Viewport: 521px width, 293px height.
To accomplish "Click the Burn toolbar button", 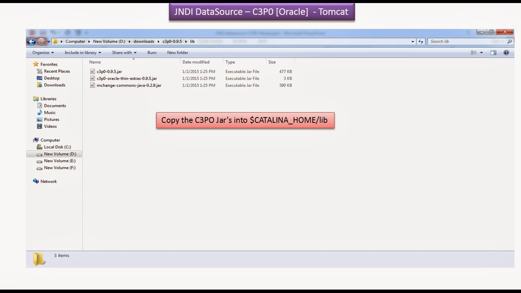I will pyautogui.click(x=152, y=53).
